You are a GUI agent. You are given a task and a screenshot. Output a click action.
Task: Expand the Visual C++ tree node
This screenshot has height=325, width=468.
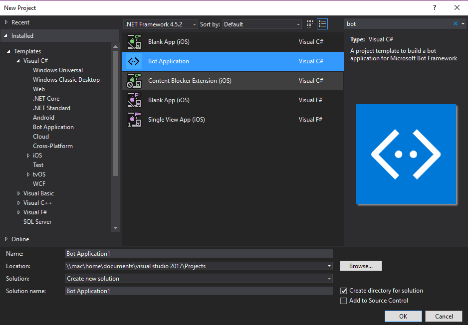point(18,203)
